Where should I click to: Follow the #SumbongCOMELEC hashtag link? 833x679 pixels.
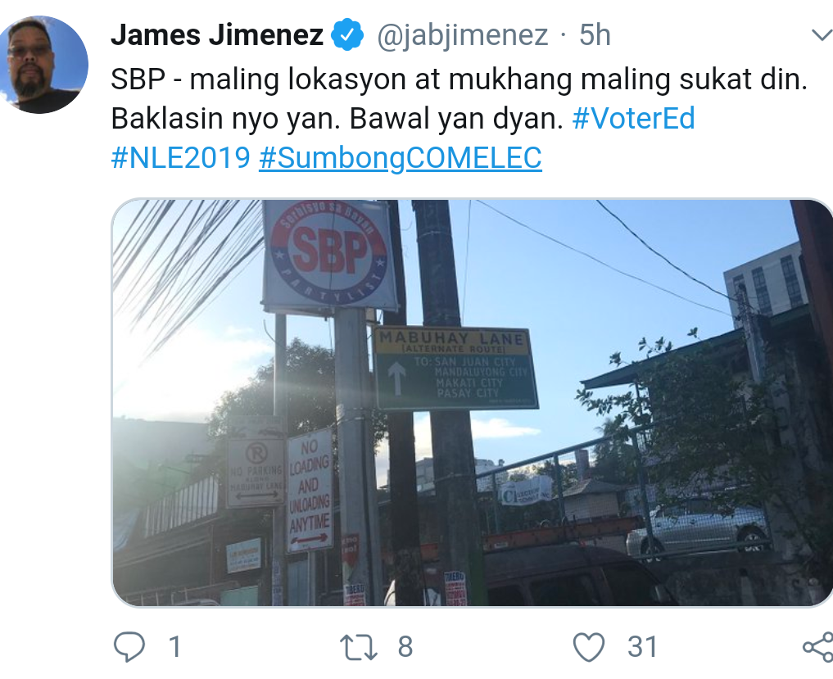(x=401, y=158)
